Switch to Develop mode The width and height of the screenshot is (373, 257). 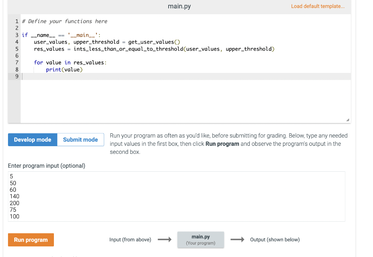coord(32,140)
